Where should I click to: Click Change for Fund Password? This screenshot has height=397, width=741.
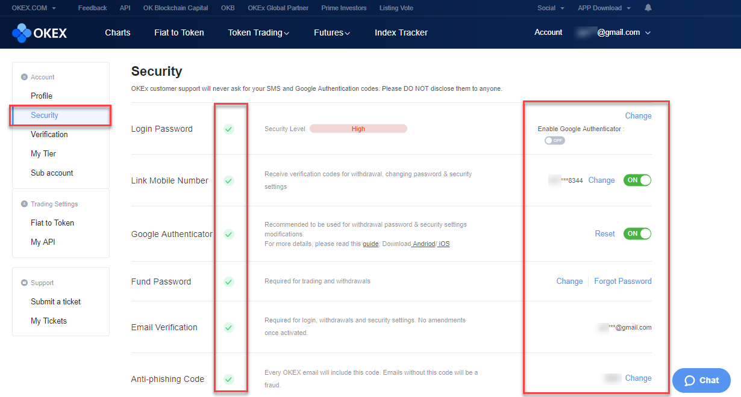(x=569, y=281)
